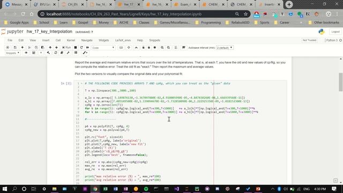This screenshot has height=193, width=343.
Task: Open Spotify from the taskbar
Action: [x=146, y=189]
